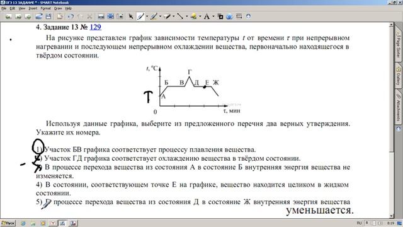Click the scroll up arrow
This screenshot has height=227, width=403.
click(391, 25)
